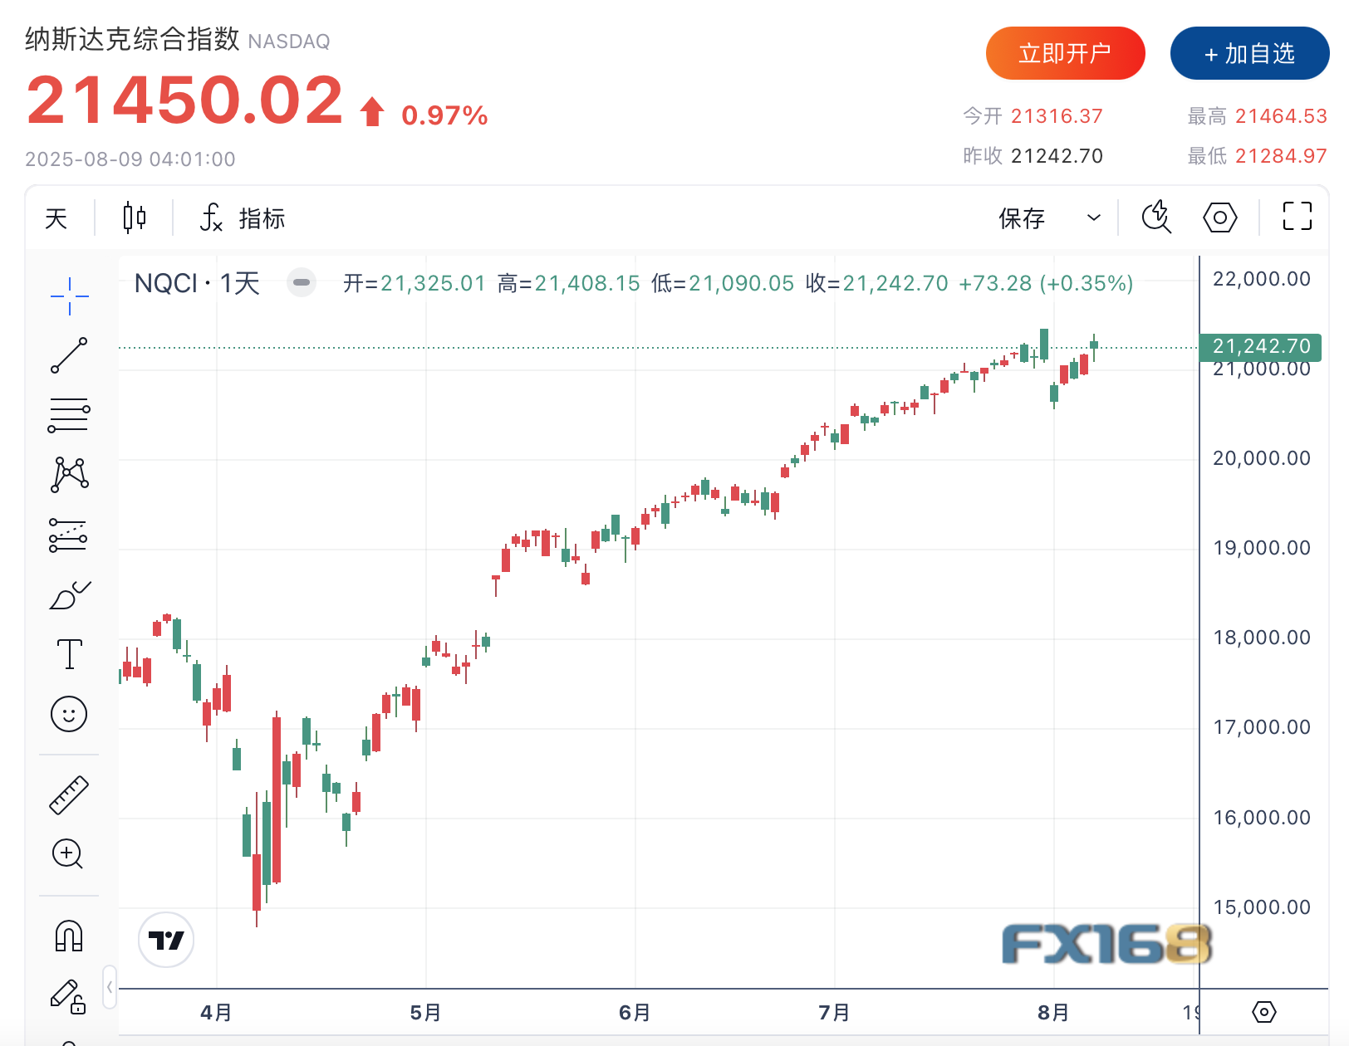1349x1046 pixels.
Task: Click the 21,242.70 price label on axis
Action: pos(1260,346)
